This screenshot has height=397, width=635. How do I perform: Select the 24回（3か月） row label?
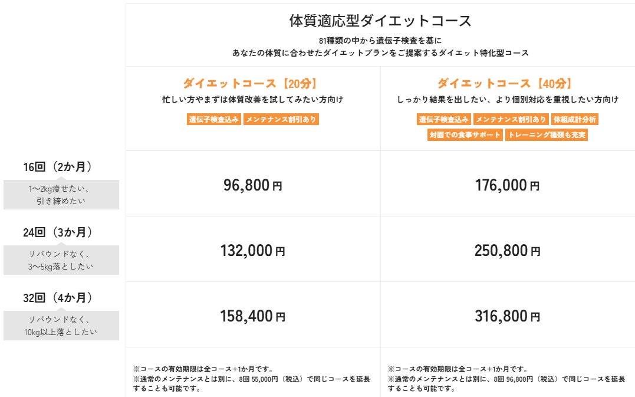tap(57, 232)
